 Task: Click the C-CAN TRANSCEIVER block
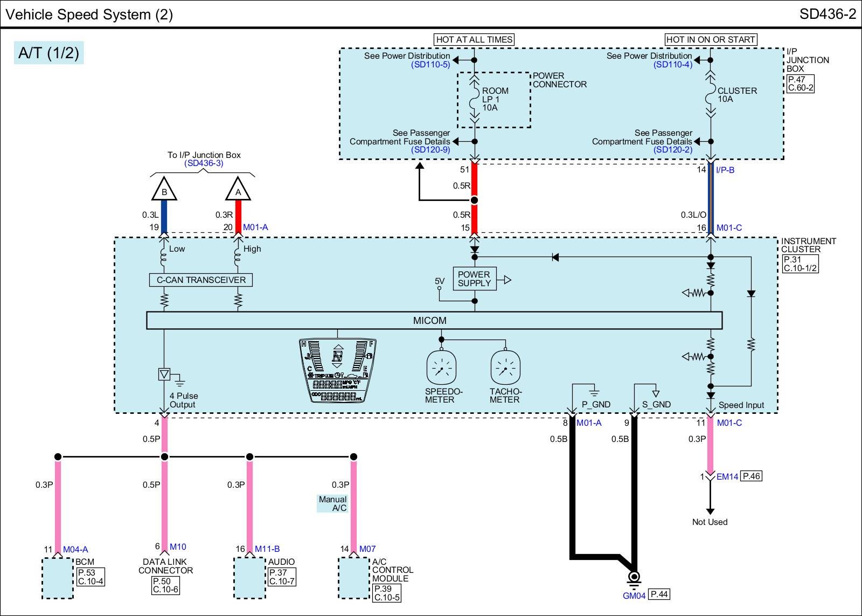click(201, 280)
